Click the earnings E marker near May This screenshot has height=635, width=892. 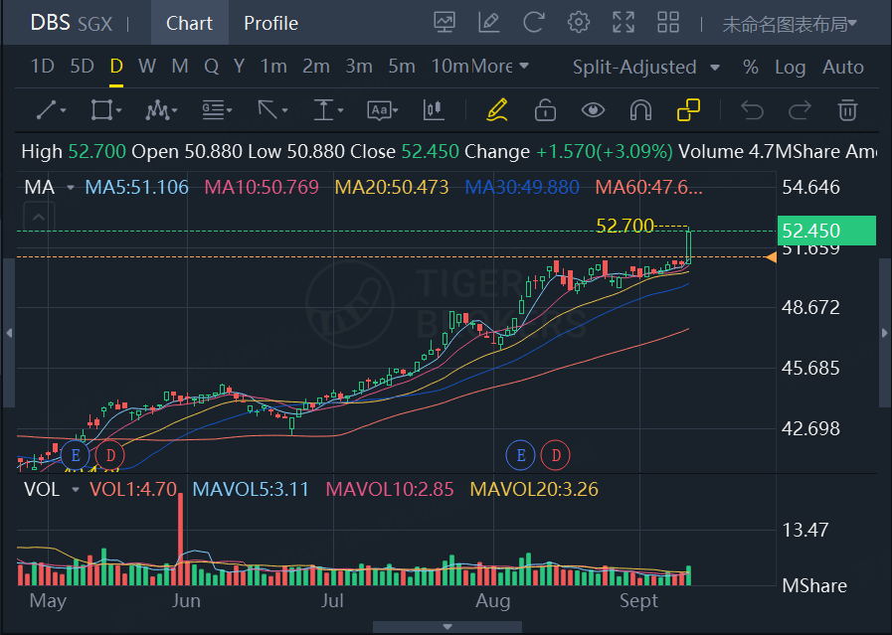pyautogui.click(x=76, y=455)
